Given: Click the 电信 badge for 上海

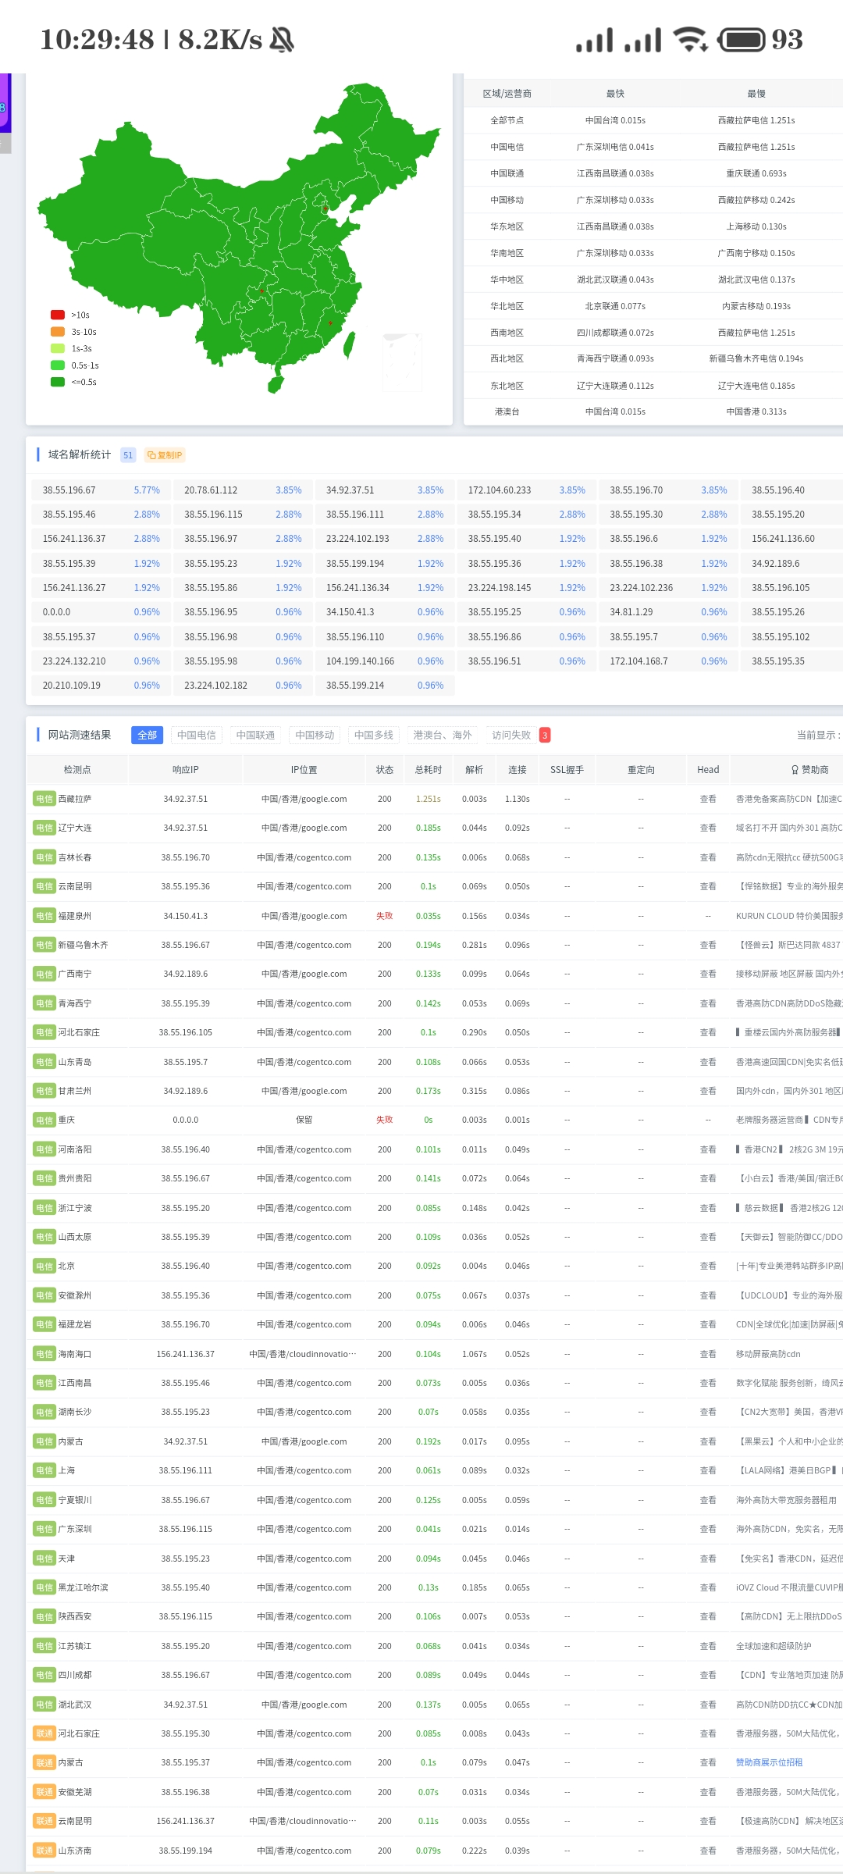Looking at the screenshot, I should 44,1470.
